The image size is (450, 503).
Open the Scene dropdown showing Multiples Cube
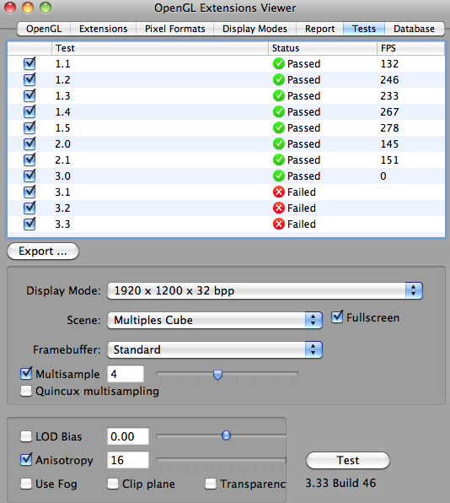point(215,320)
